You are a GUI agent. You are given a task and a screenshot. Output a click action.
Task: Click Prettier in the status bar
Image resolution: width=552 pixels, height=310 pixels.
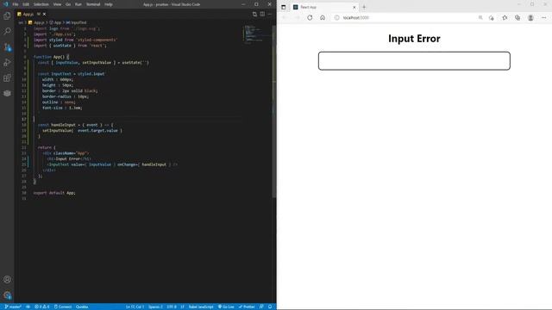pyautogui.click(x=247, y=307)
